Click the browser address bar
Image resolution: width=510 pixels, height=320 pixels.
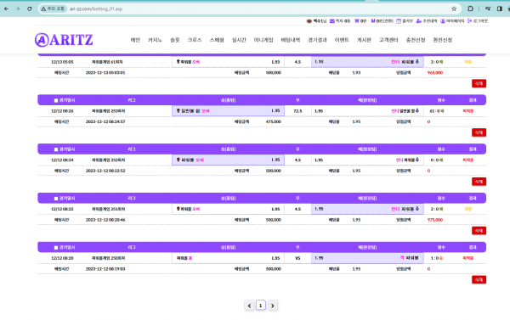247,8
